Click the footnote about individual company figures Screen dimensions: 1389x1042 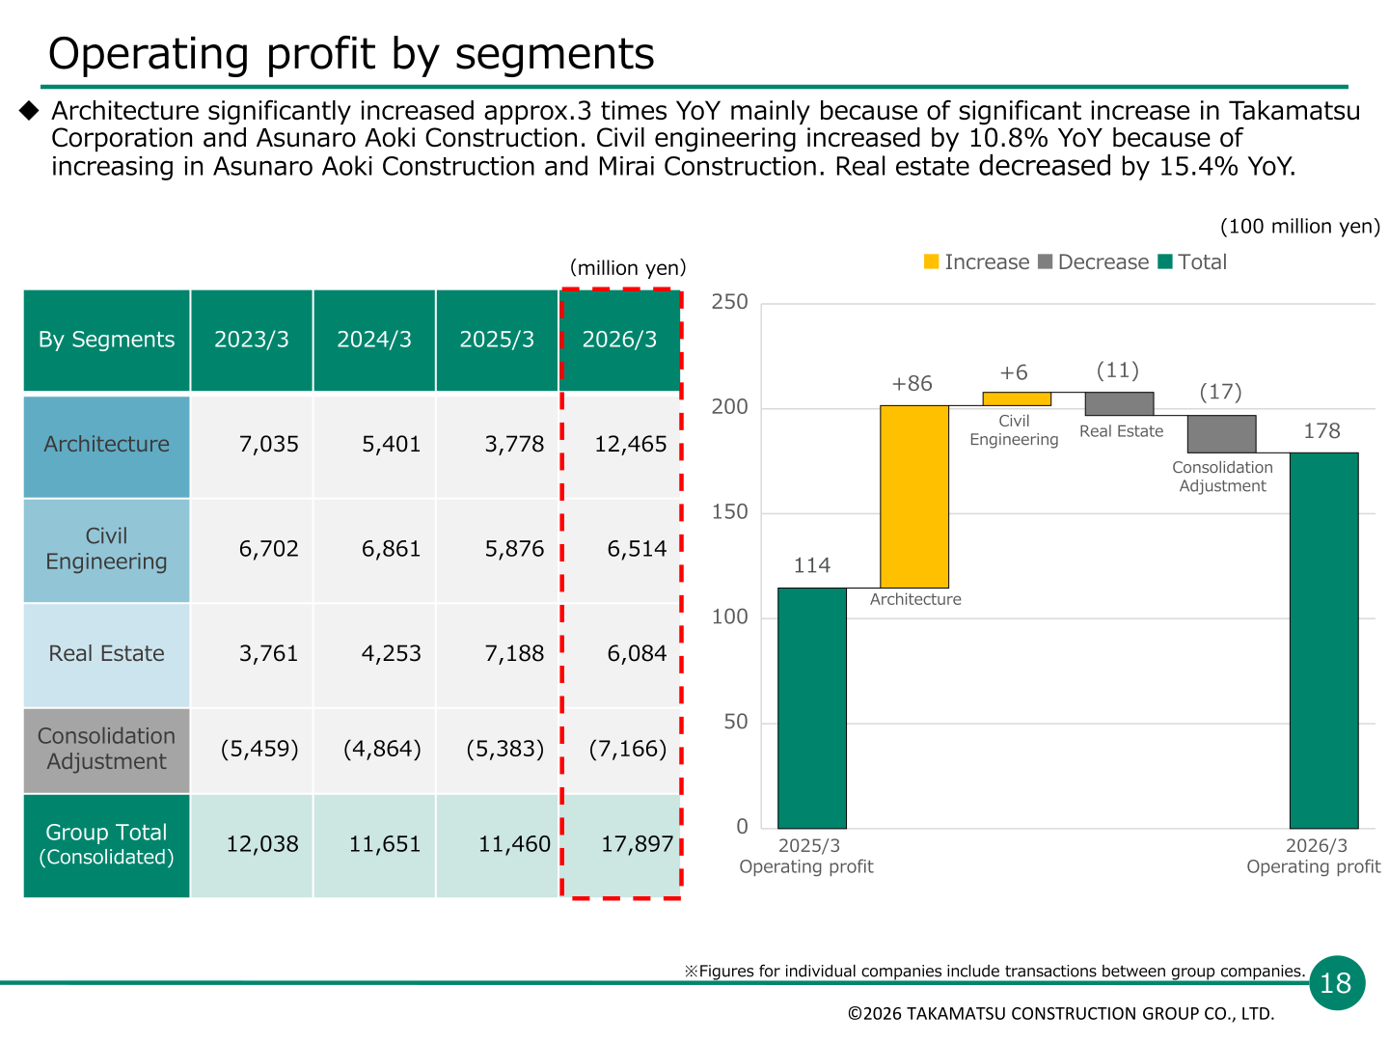tap(994, 972)
